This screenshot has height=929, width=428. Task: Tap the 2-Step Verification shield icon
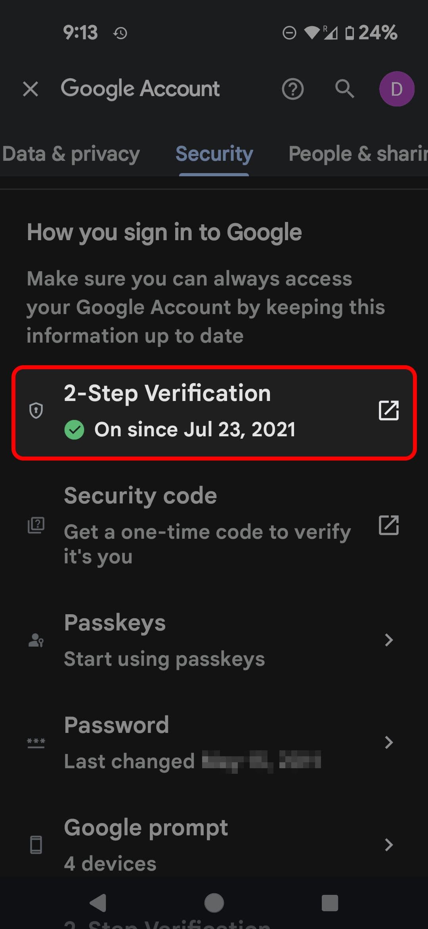pyautogui.click(x=36, y=411)
